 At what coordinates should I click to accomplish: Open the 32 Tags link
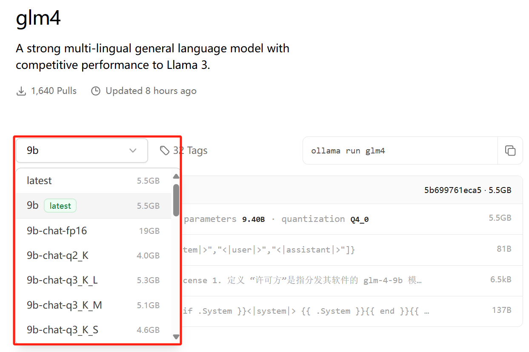click(190, 150)
